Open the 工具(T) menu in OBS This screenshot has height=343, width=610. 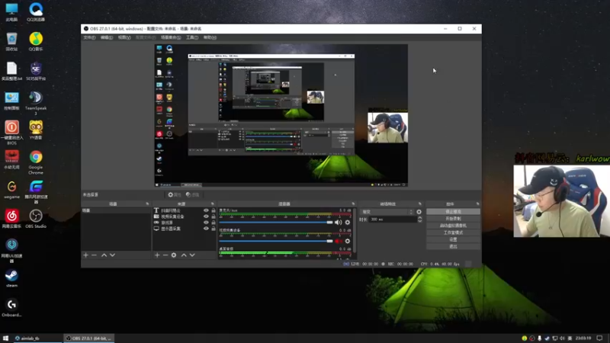192,37
